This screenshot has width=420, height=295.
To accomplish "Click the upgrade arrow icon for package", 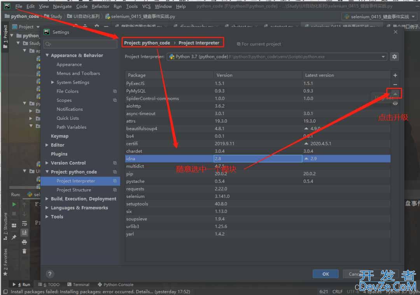I will point(395,94).
